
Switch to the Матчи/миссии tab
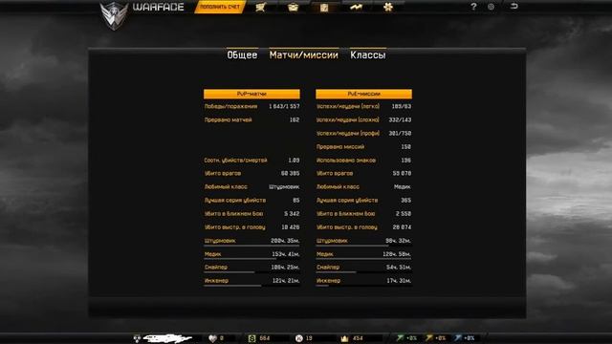point(304,55)
